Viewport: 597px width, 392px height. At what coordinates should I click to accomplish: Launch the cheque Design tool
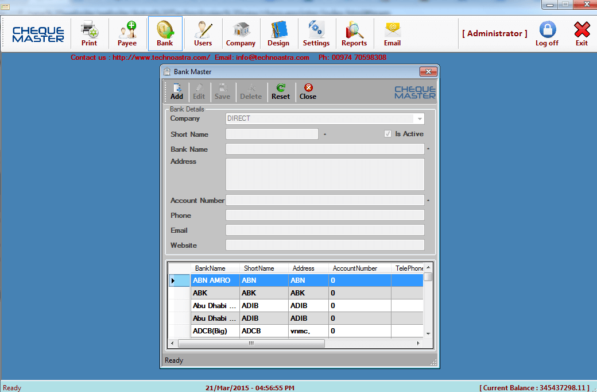coord(278,34)
